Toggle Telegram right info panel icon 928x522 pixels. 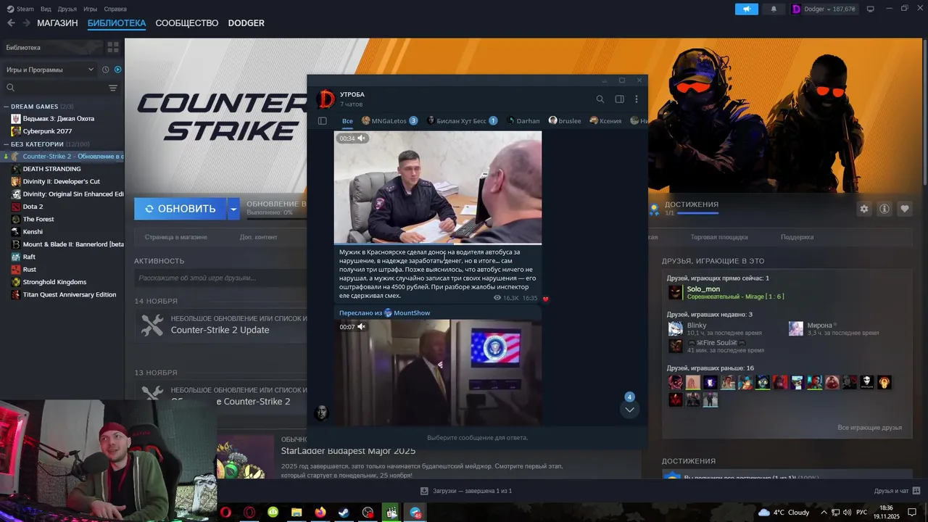pyautogui.click(x=620, y=99)
